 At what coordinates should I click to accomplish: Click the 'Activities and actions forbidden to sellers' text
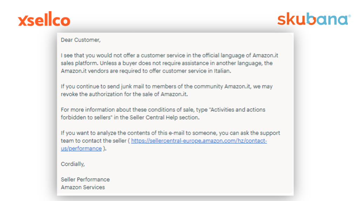pyautogui.click(x=163, y=113)
